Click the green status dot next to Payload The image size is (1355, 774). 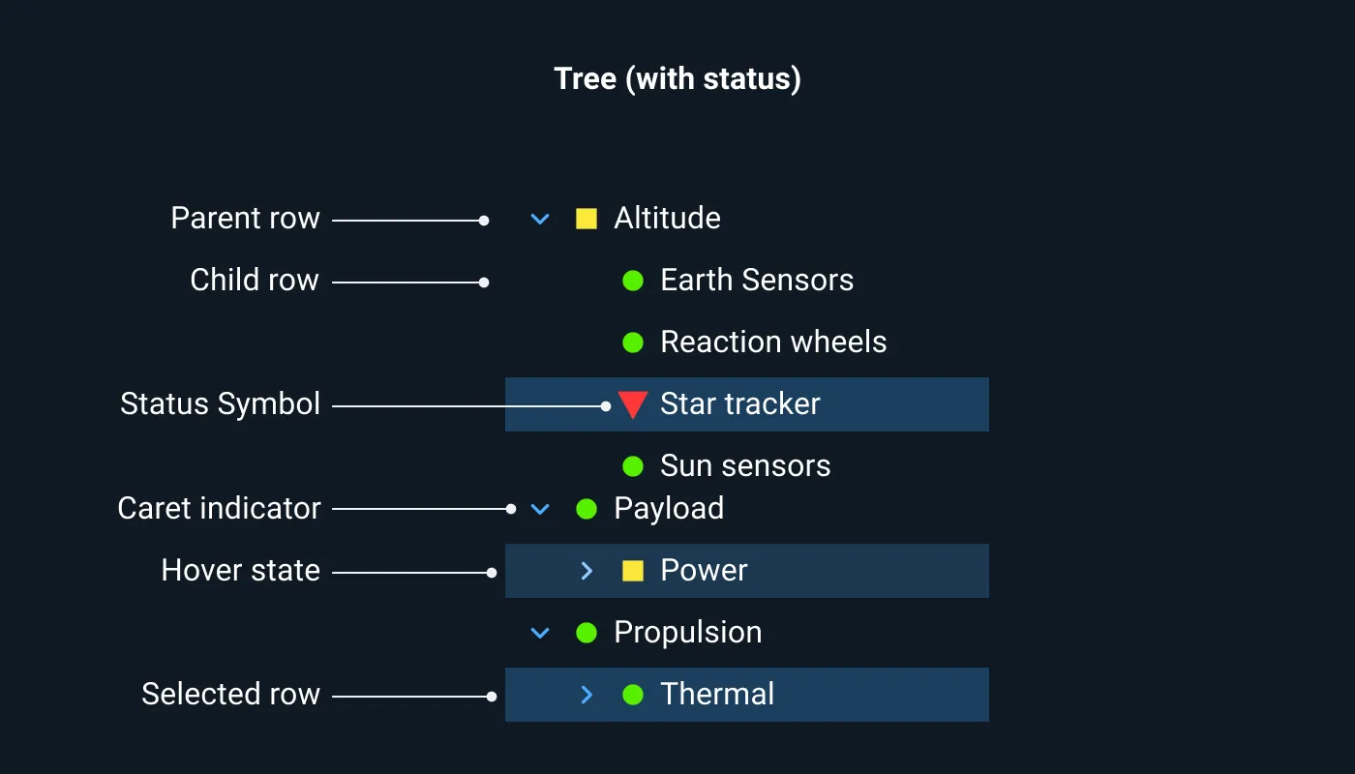coord(587,509)
